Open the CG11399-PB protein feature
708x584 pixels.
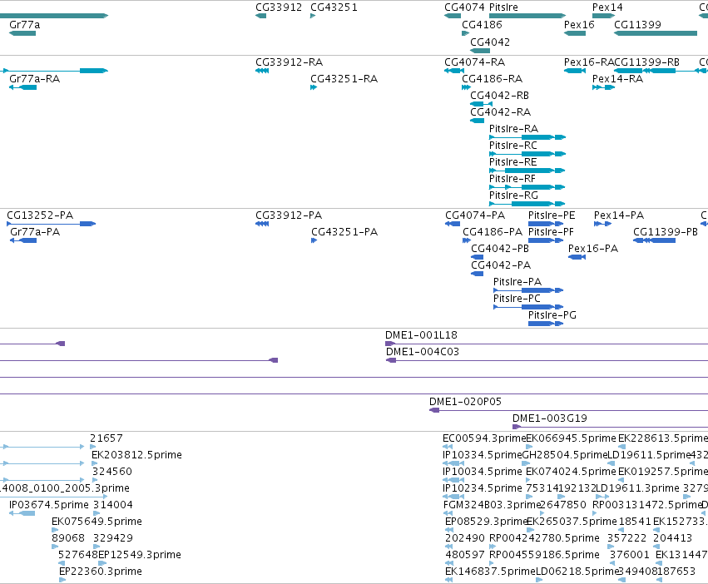tap(654, 240)
